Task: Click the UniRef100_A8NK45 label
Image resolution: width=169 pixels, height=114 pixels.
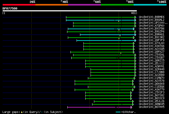Action: click(152, 104)
